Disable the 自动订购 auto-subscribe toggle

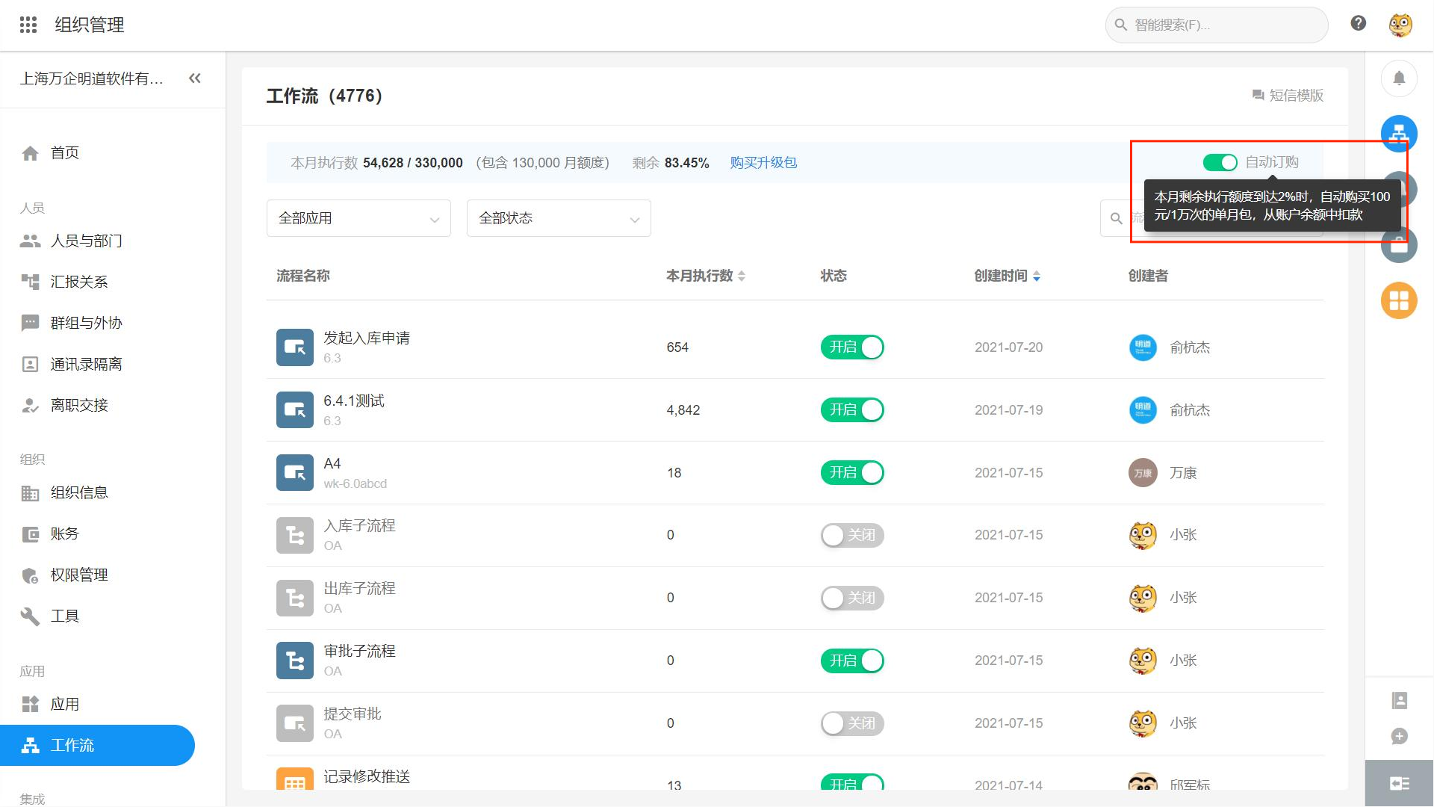(1220, 162)
